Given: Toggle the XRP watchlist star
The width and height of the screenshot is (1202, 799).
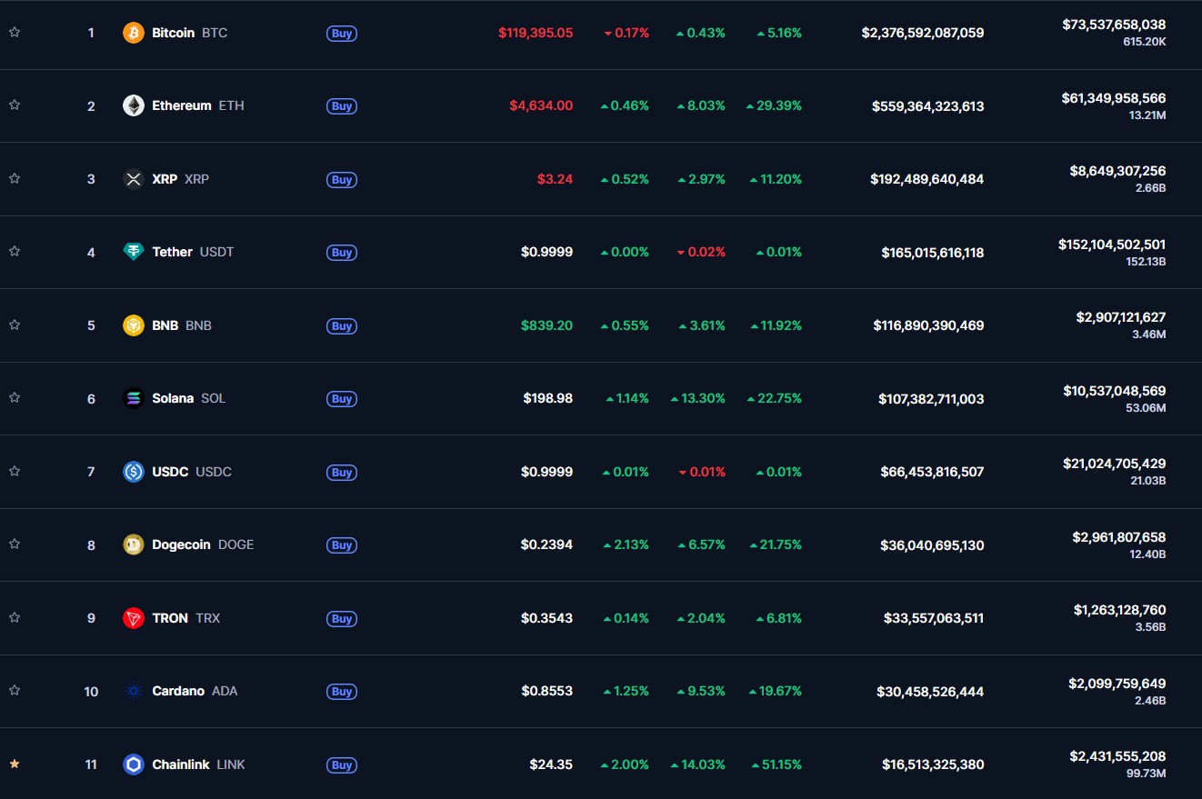Looking at the screenshot, I should pos(15,178).
